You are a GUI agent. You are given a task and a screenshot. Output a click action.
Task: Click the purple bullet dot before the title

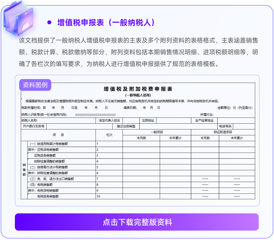tap(49, 22)
